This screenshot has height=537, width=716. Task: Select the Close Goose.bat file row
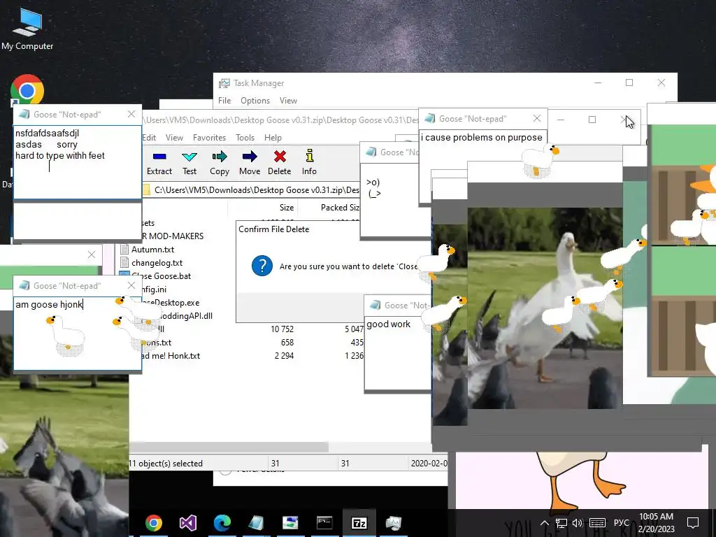155,275
